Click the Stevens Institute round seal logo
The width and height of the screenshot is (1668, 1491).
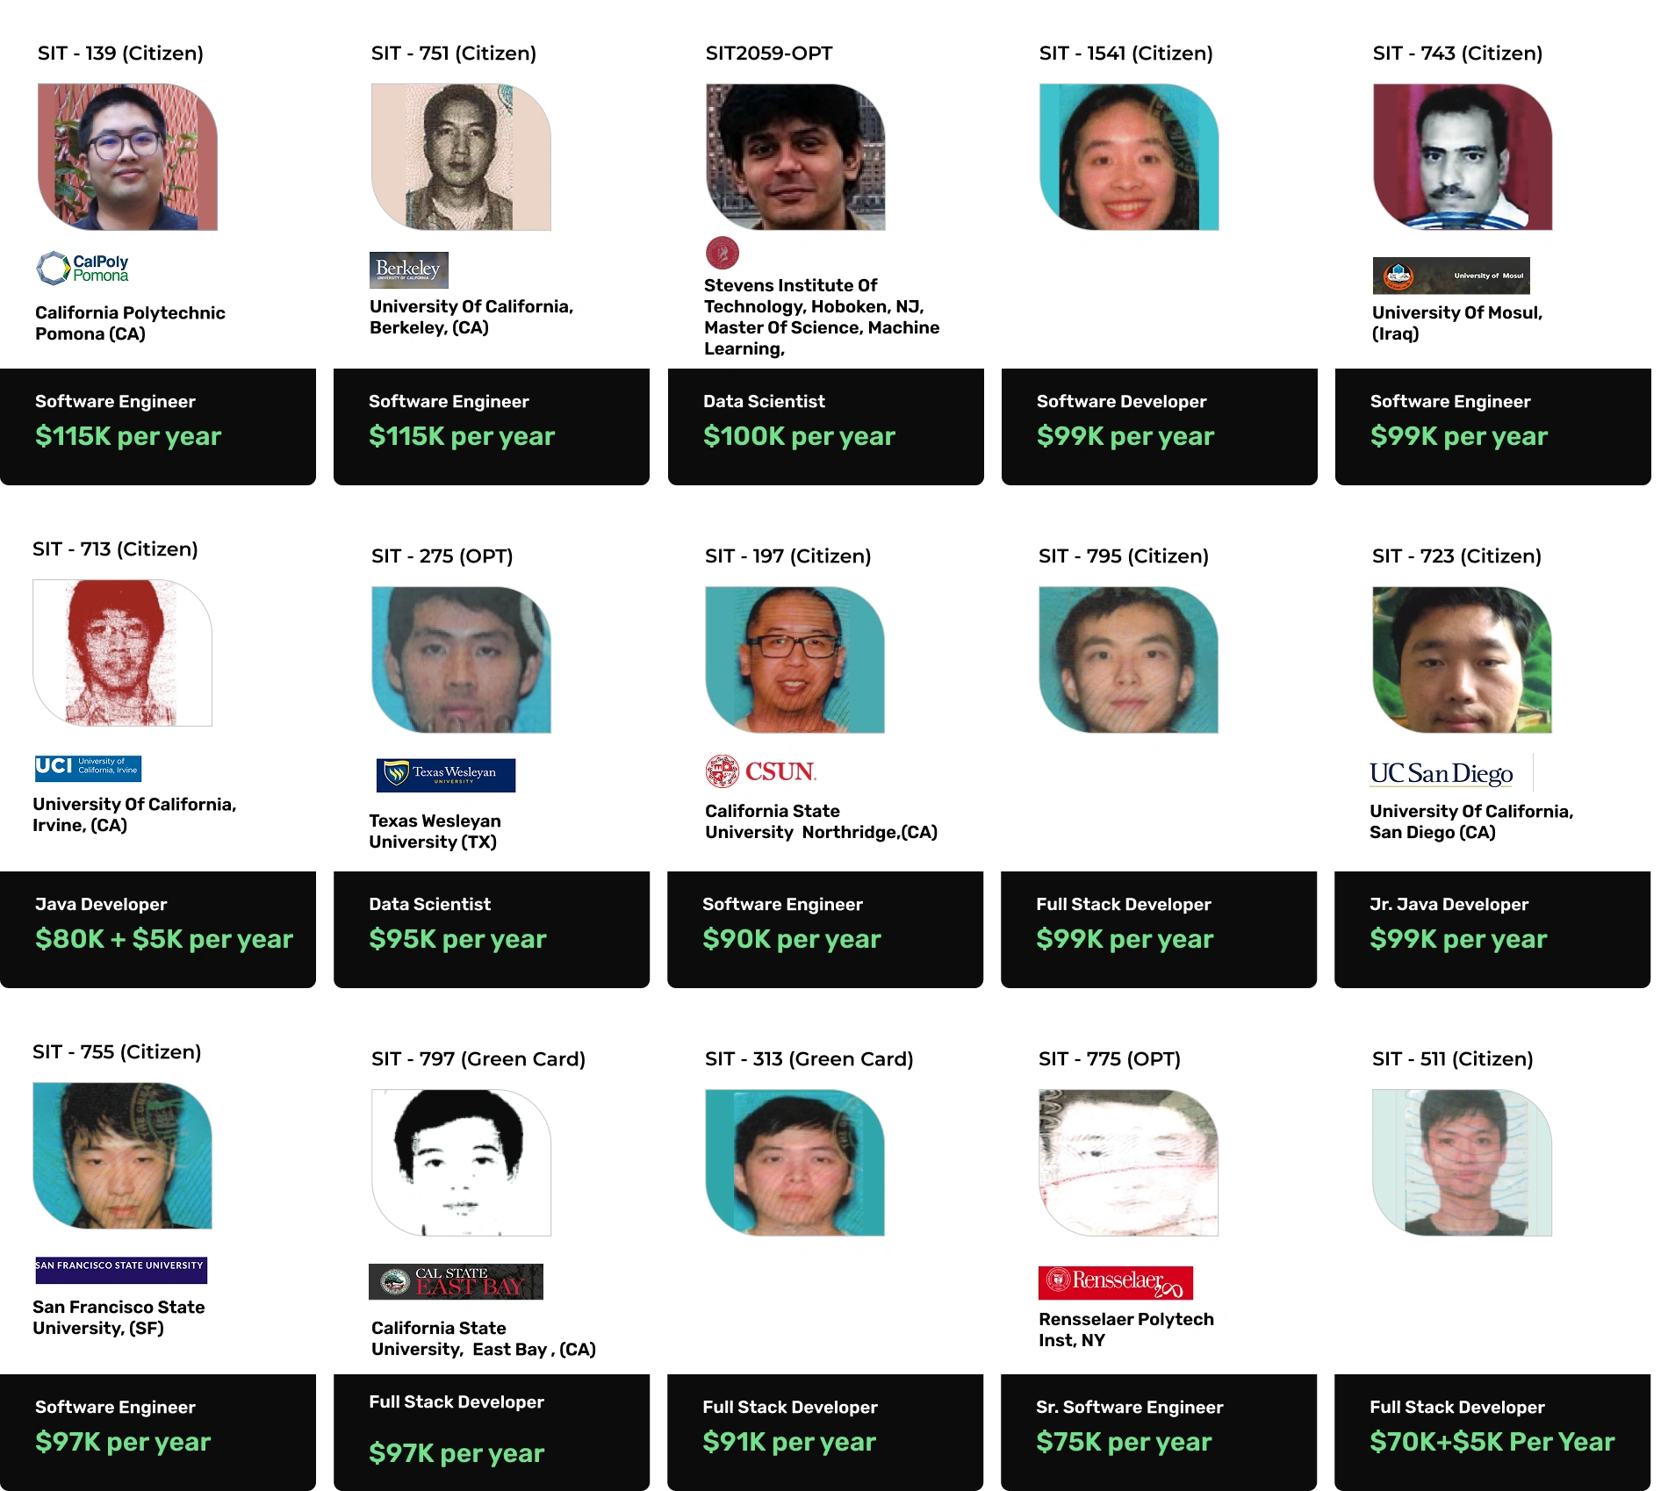pyautogui.click(x=723, y=253)
